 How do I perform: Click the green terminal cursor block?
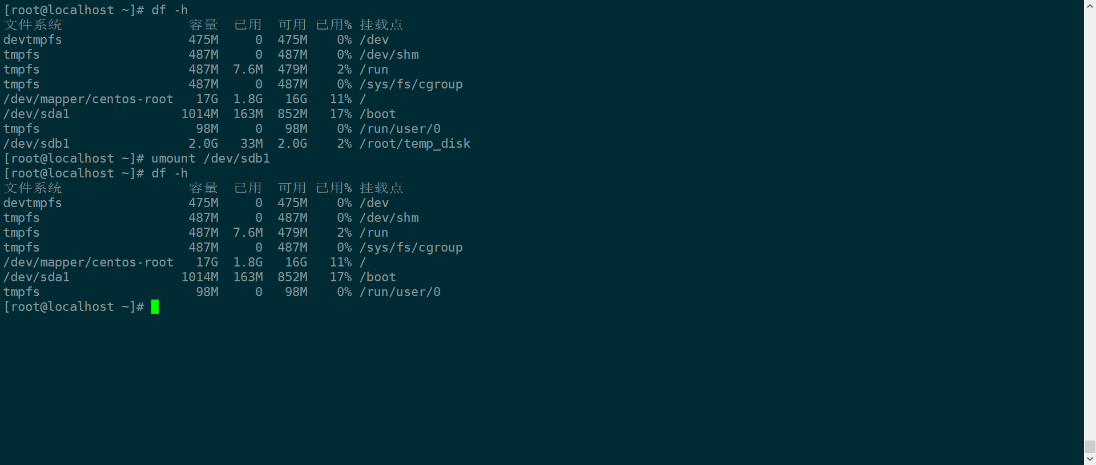(x=155, y=307)
